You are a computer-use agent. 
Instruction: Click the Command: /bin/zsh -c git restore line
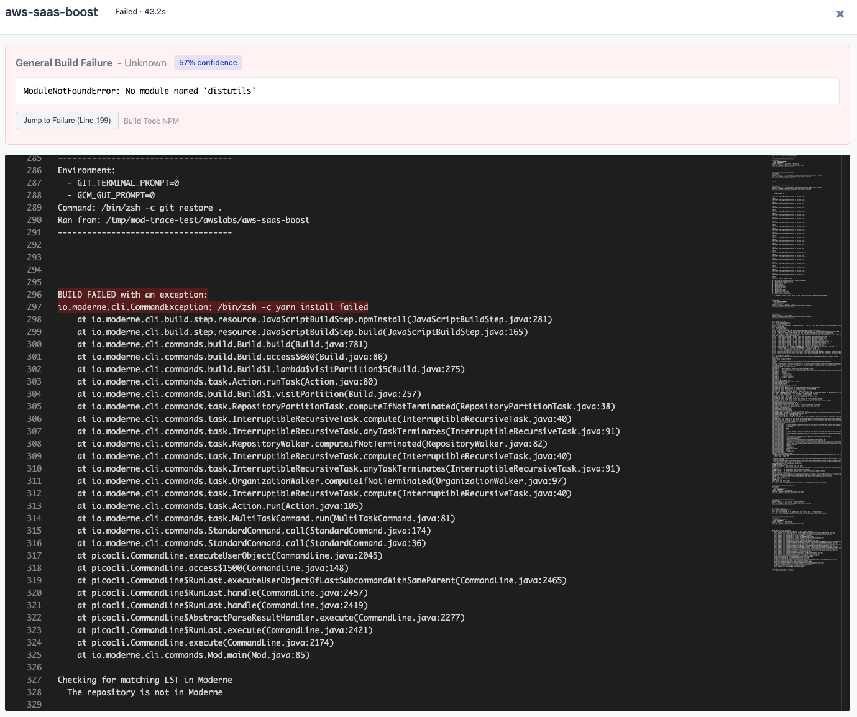point(139,208)
